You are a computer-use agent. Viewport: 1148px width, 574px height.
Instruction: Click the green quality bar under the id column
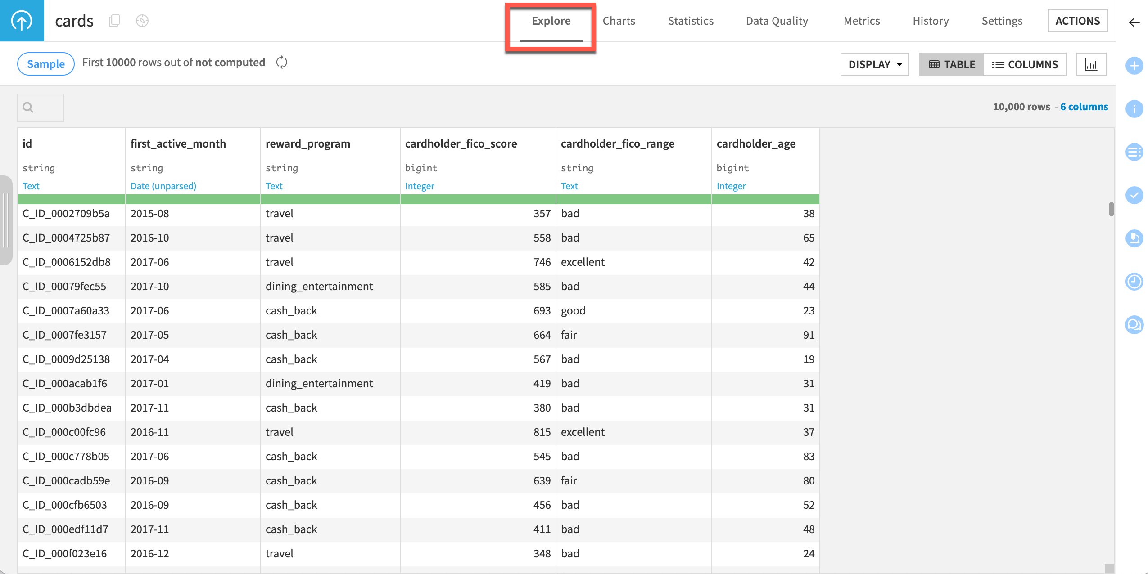pyautogui.click(x=71, y=198)
